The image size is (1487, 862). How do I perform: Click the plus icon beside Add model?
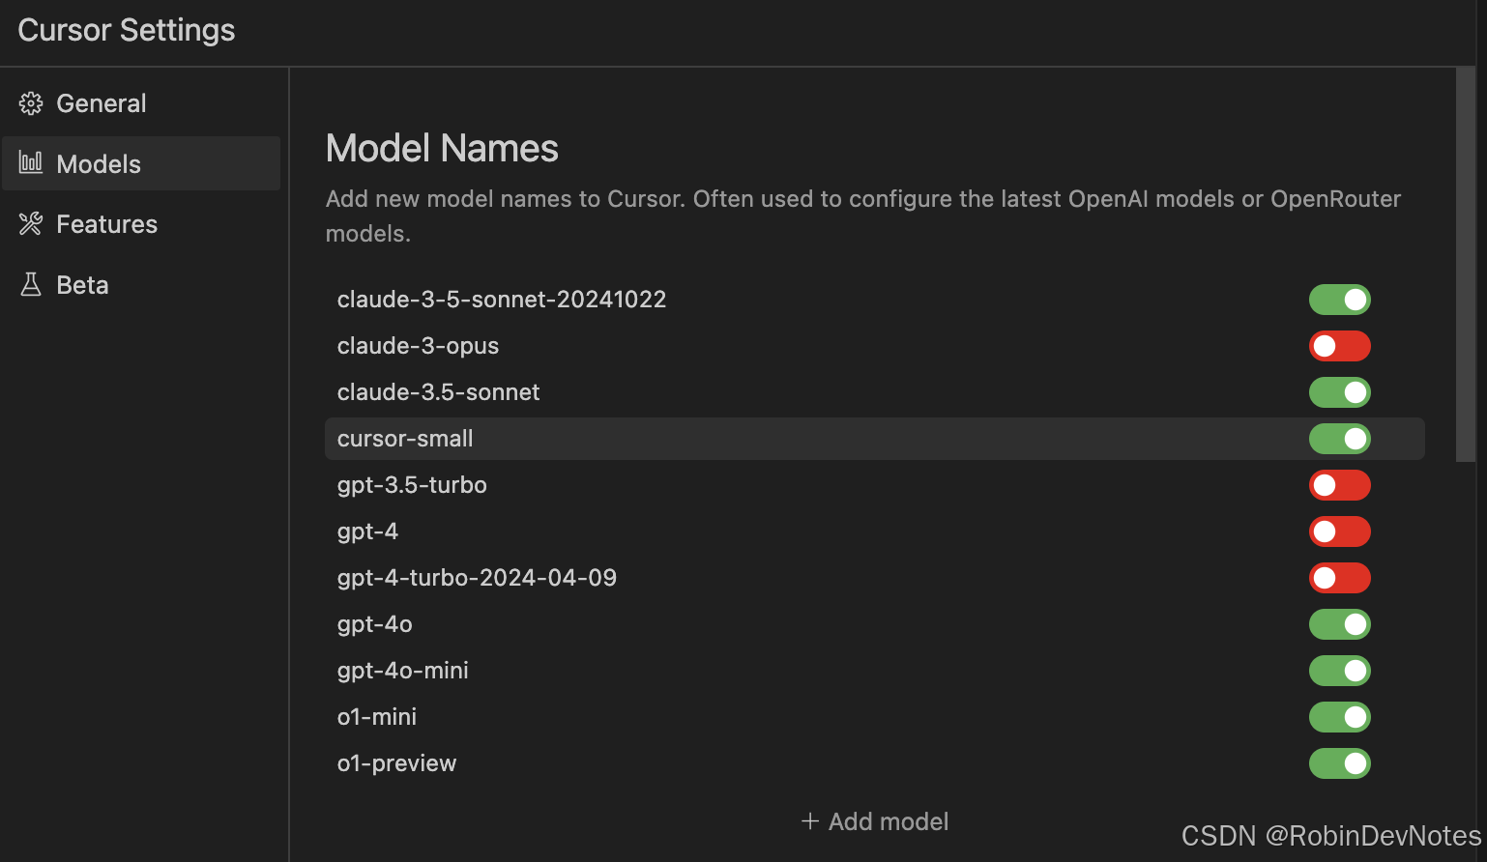(810, 821)
